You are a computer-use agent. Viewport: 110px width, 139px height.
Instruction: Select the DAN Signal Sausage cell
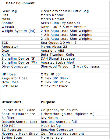75,58
